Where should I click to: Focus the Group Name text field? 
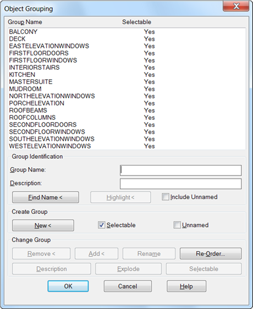[180, 170]
